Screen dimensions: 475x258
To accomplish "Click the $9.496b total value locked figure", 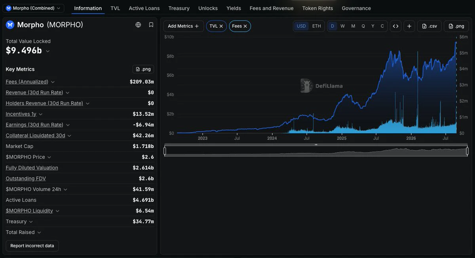I will tap(24, 51).
